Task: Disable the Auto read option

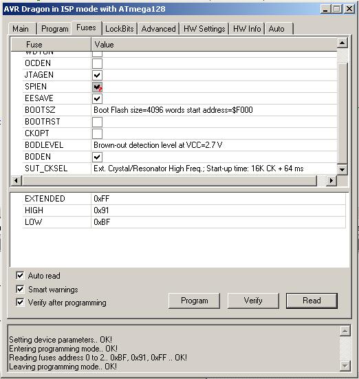Action: click(20, 276)
